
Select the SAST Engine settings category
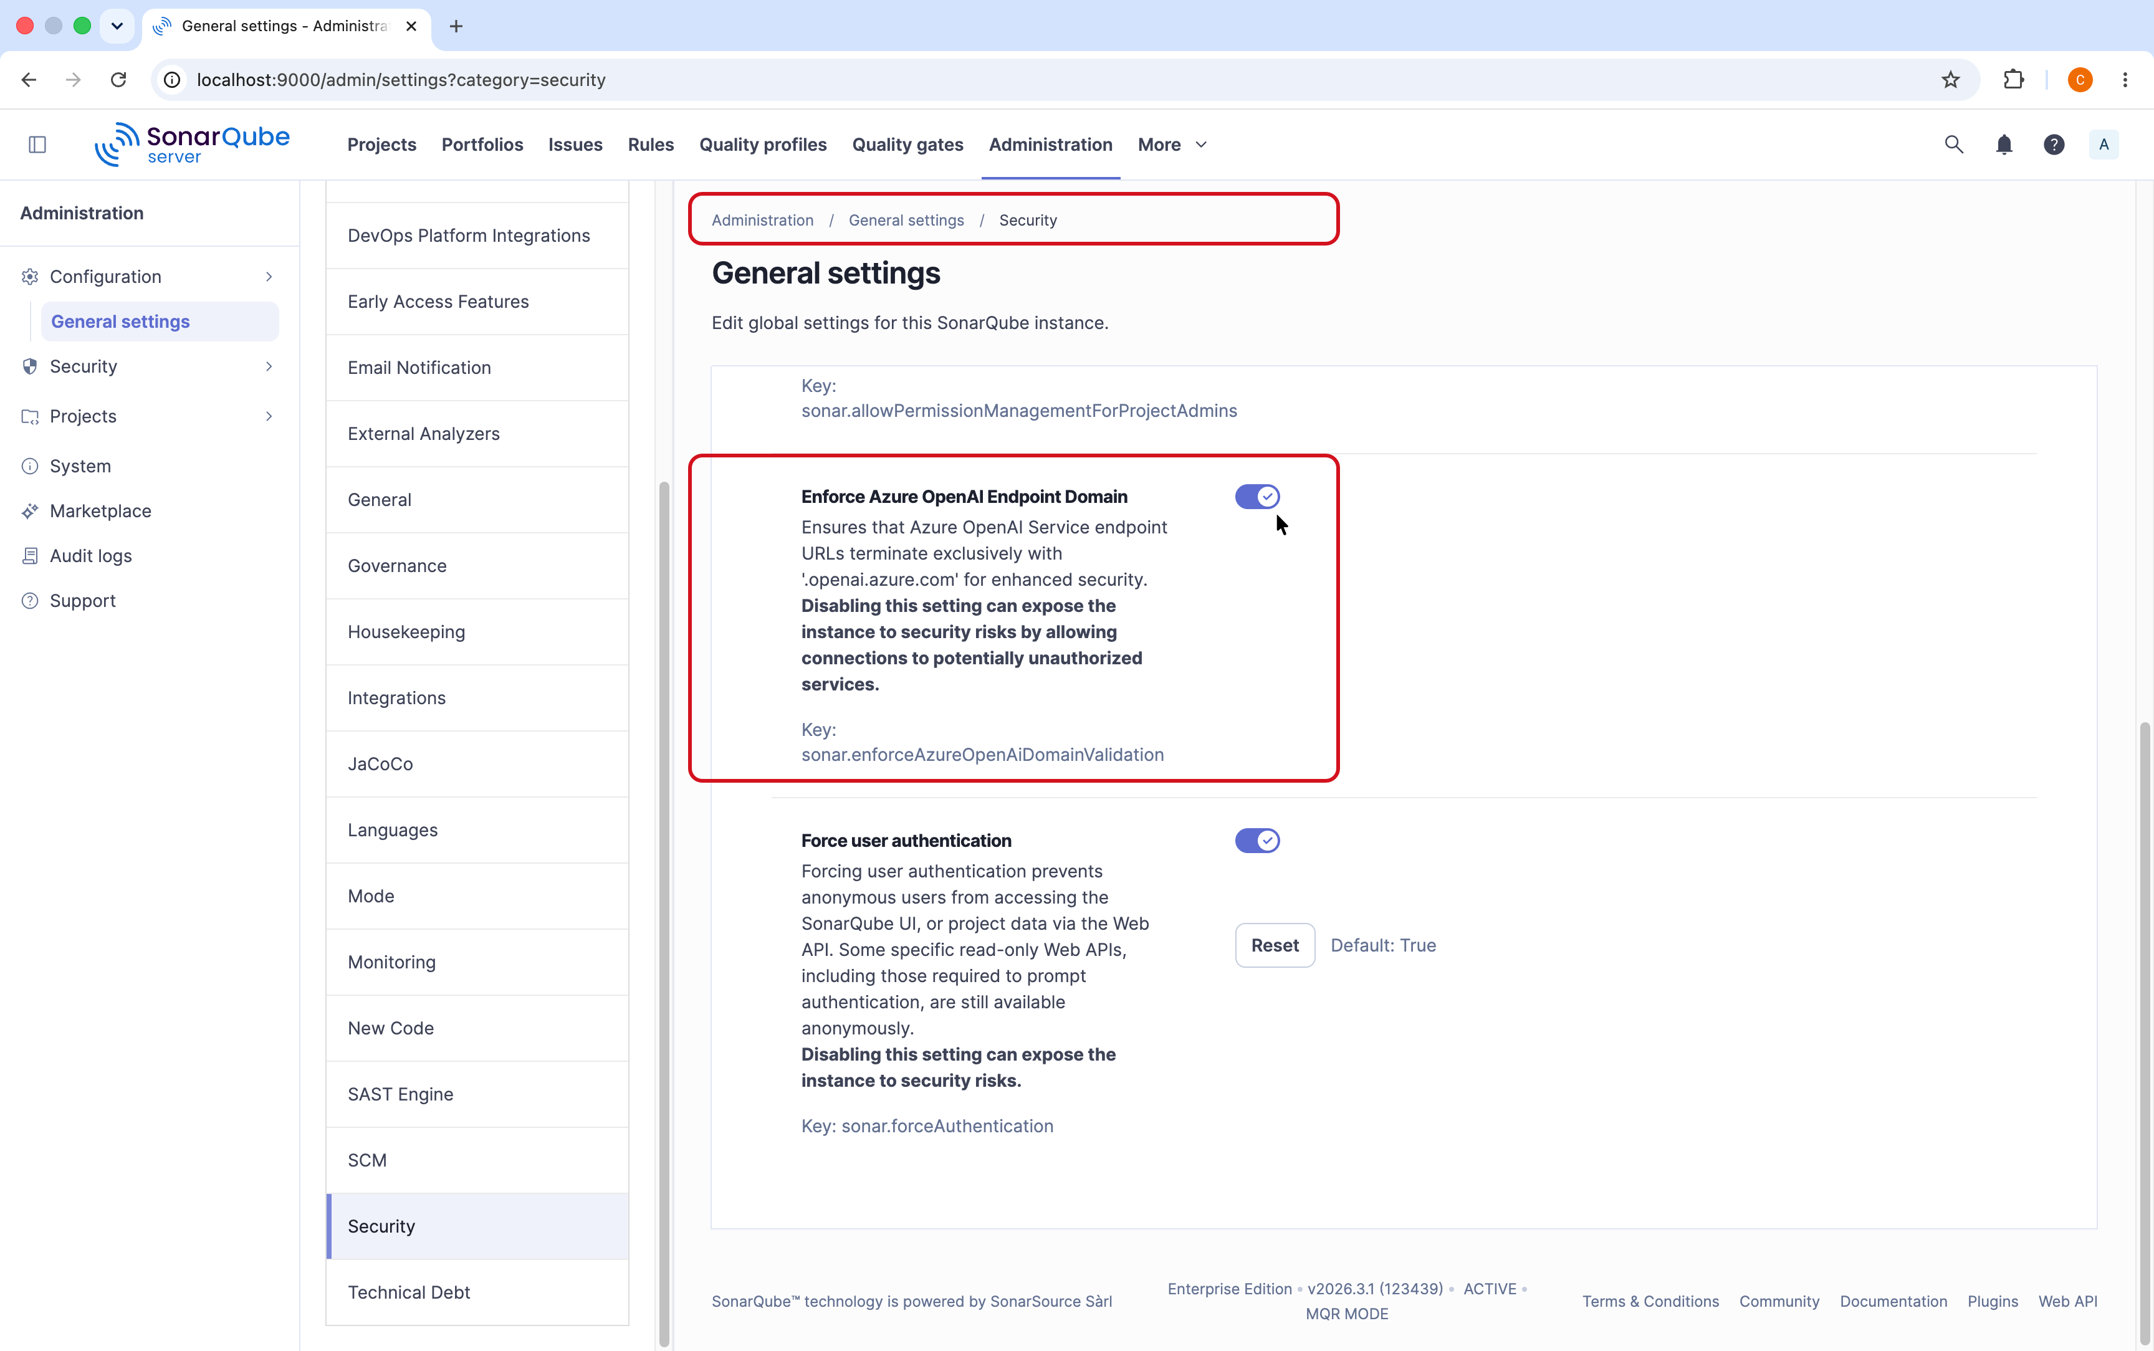pos(477,1094)
